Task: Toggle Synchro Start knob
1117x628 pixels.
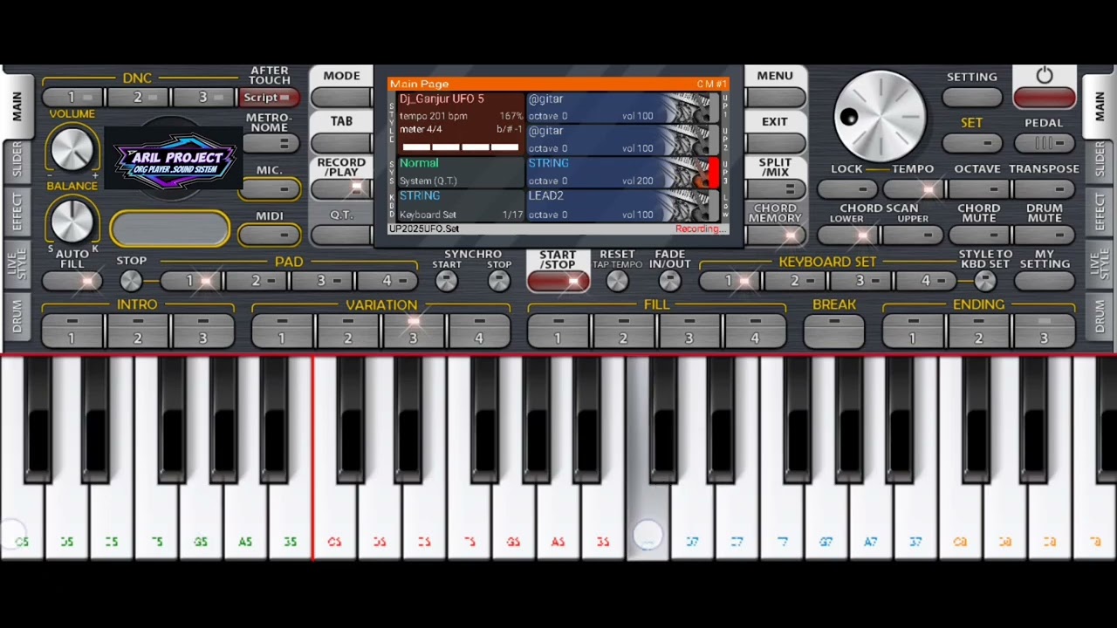Action: pyautogui.click(x=446, y=280)
